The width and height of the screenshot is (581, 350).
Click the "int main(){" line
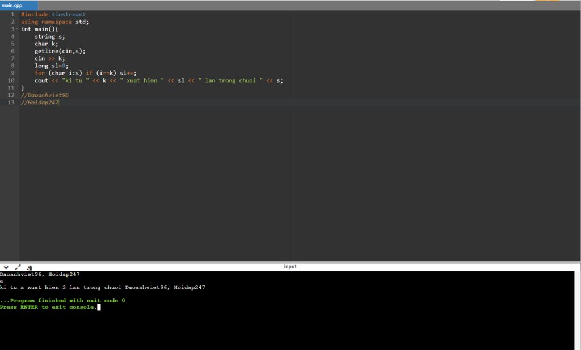tap(40, 29)
